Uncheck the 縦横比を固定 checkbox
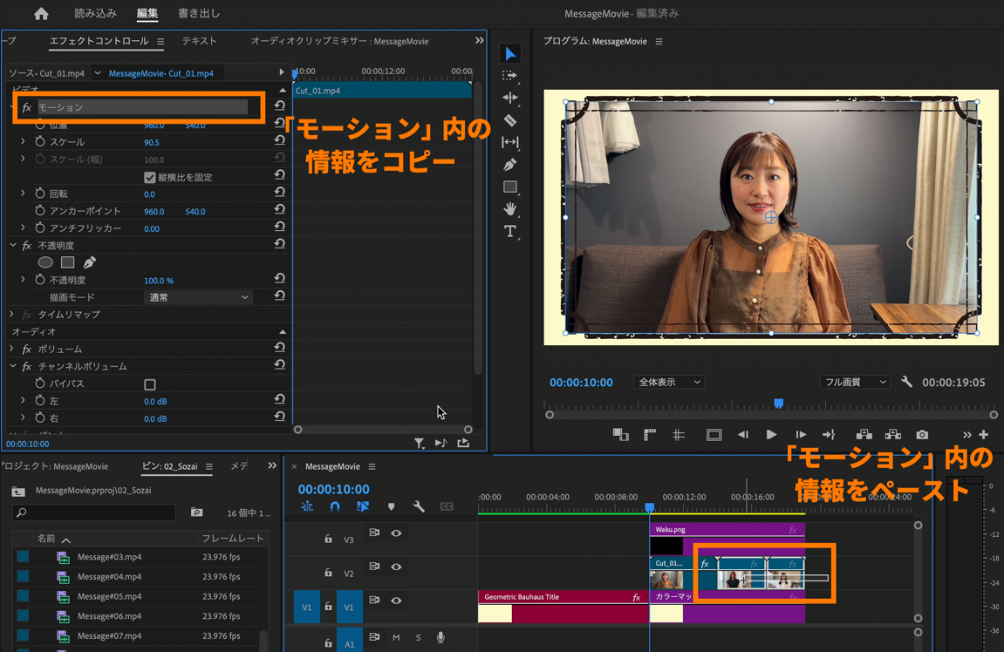 coord(150,177)
